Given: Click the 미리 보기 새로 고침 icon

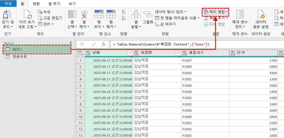Looking at the screenshot, I should 27,15.
